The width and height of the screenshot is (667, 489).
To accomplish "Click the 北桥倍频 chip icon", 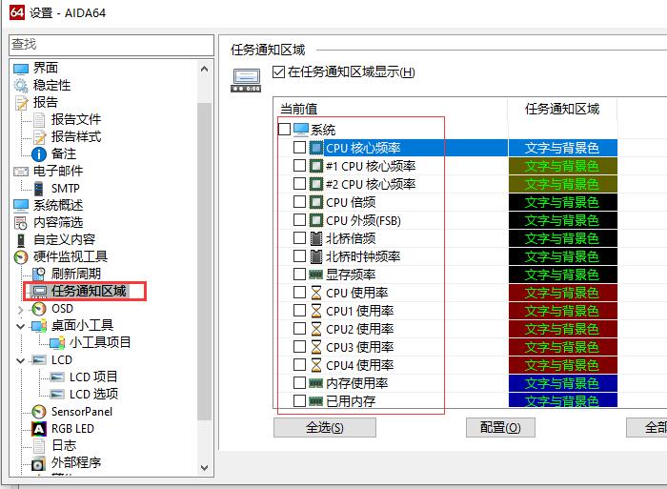I will [315, 238].
